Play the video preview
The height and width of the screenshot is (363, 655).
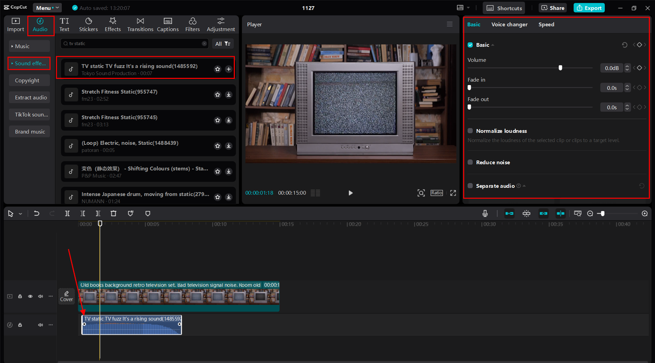click(x=351, y=193)
